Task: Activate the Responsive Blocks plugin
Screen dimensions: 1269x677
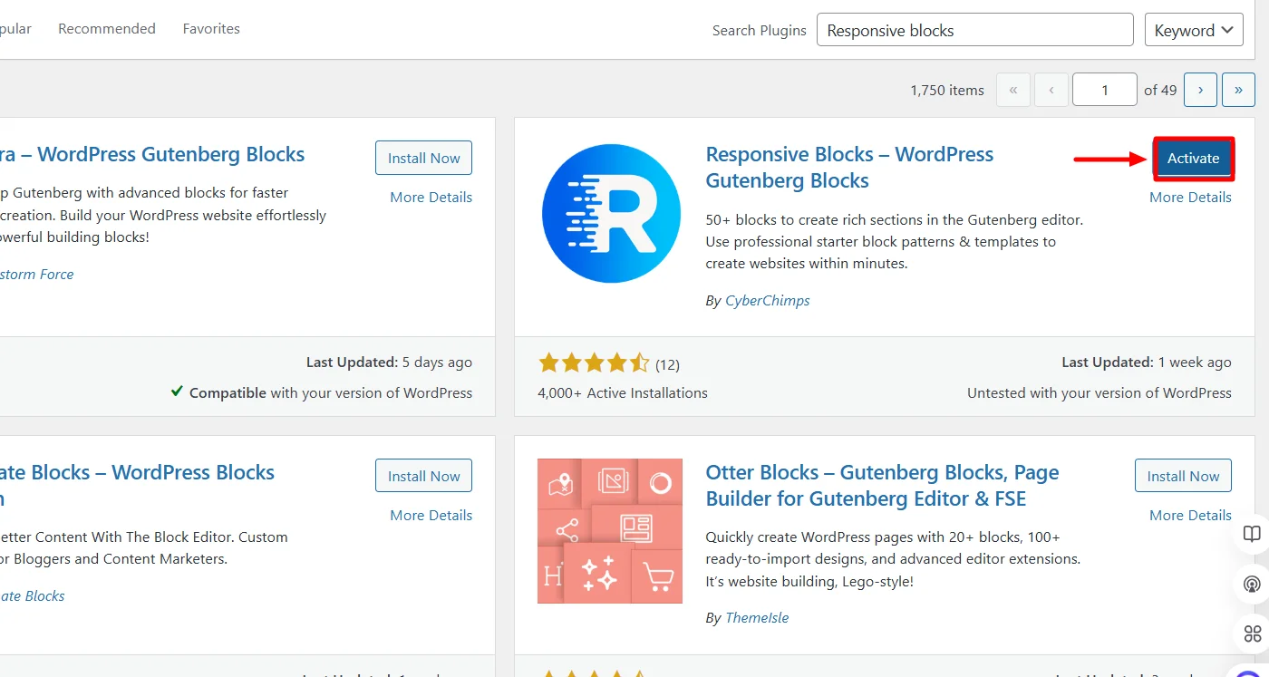Action: click(1193, 158)
